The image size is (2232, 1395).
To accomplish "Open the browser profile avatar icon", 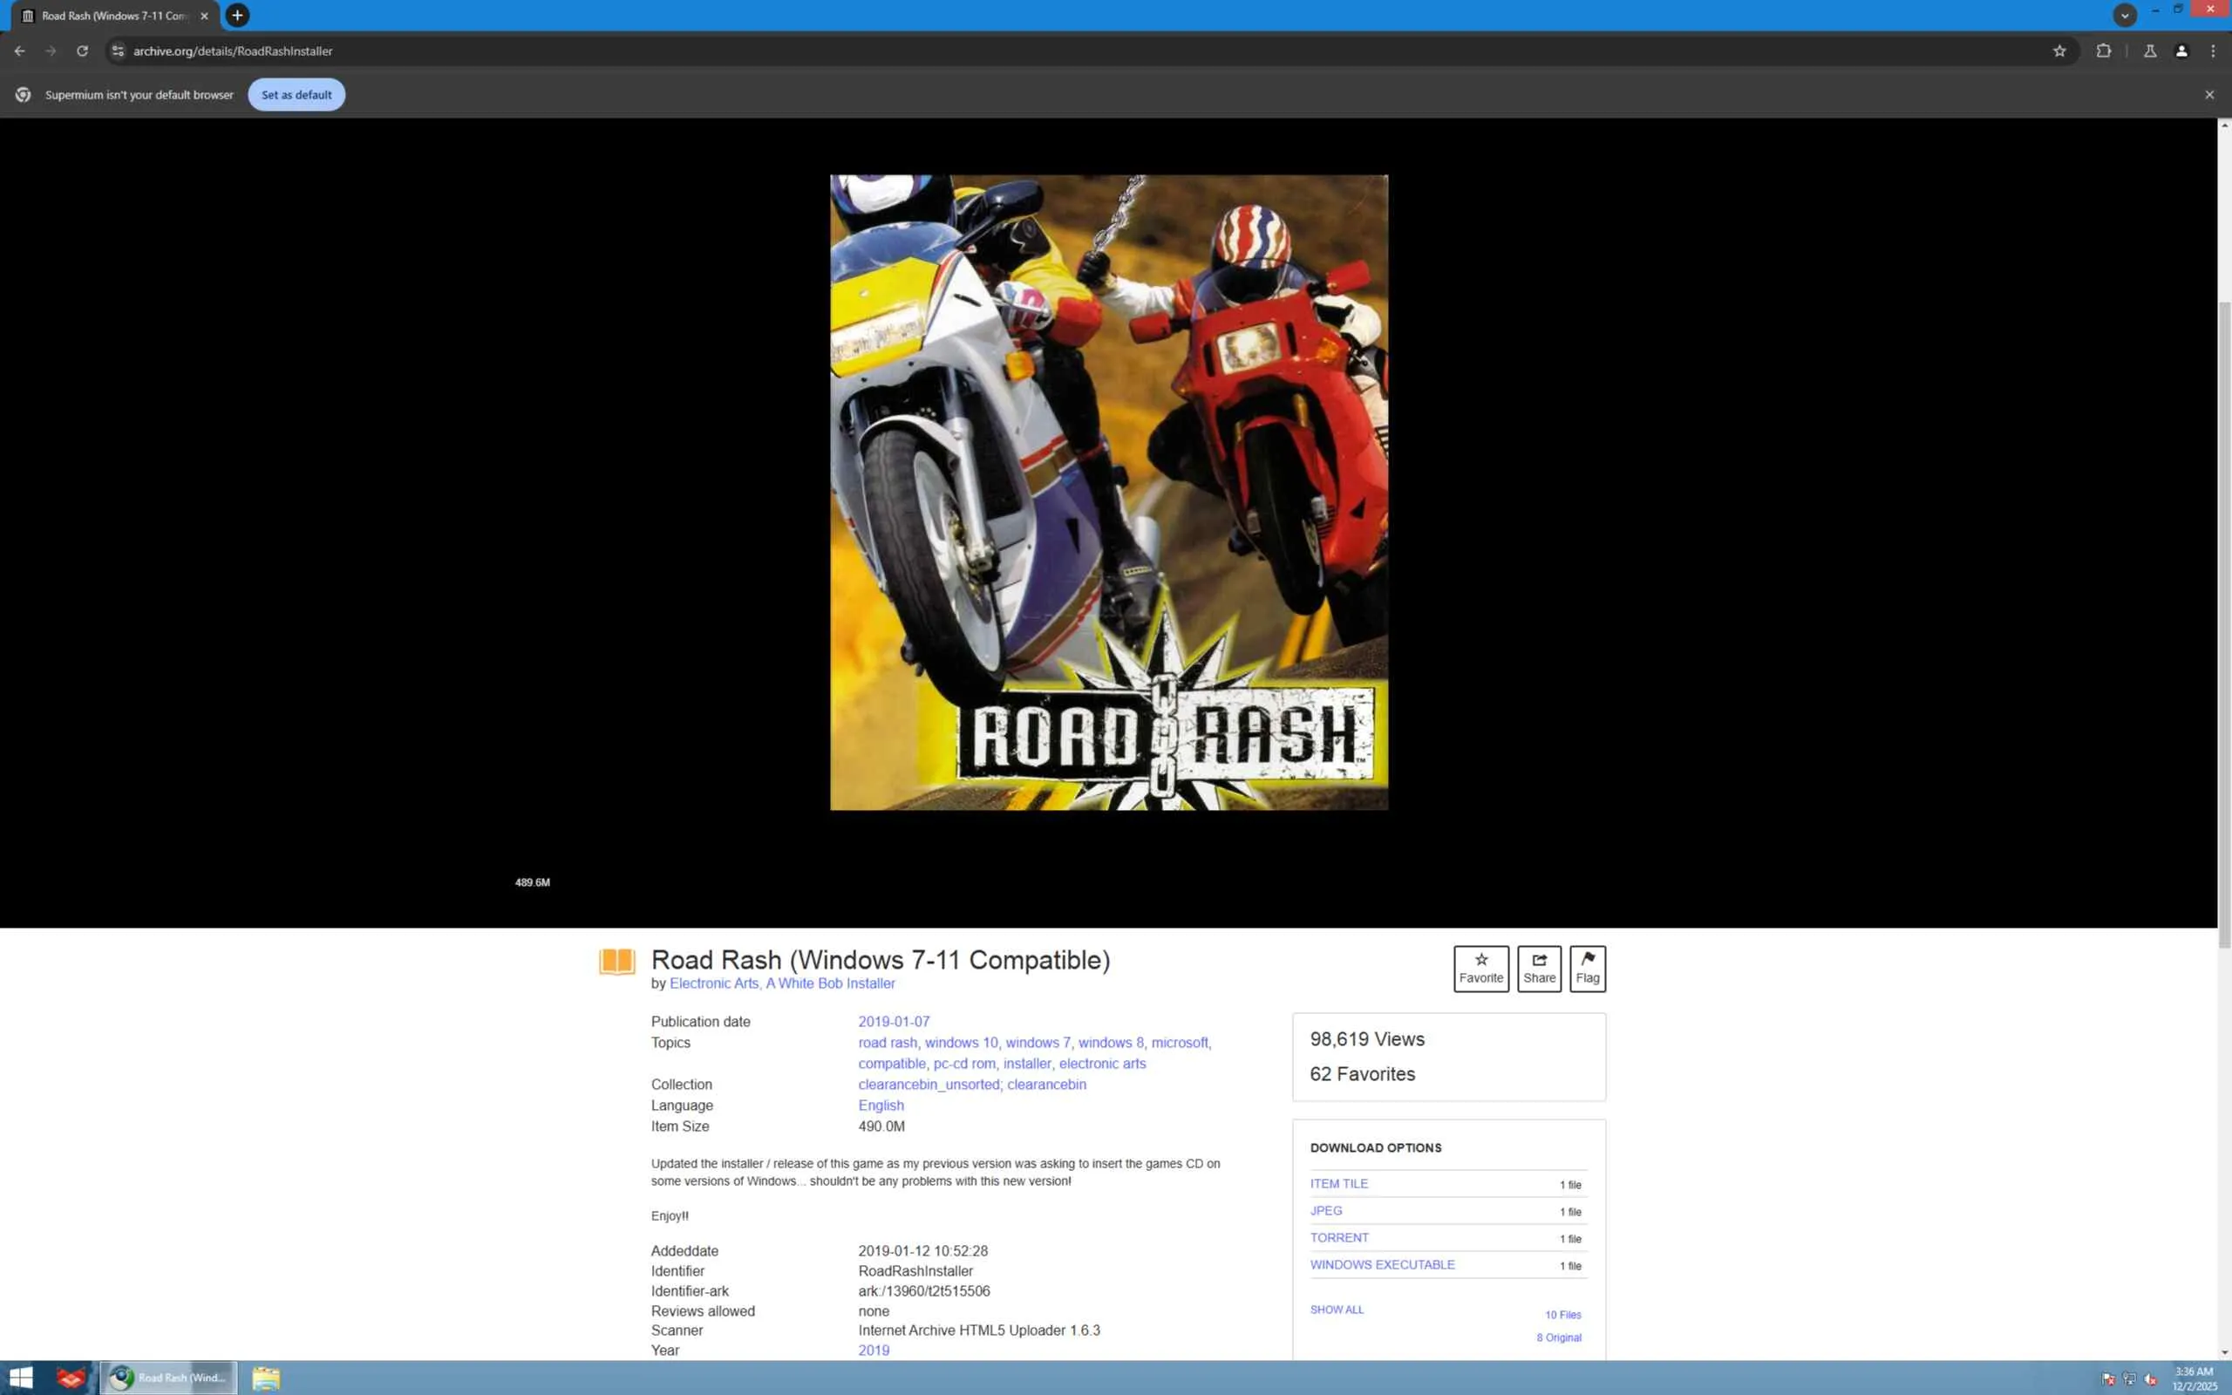I will pos(2181,51).
